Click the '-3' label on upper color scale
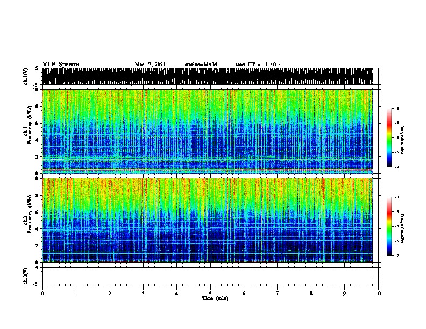426x329 pixels. 397,109
